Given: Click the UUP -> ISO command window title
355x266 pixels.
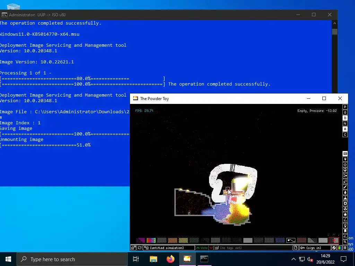Looking at the screenshot, I should [37, 15].
